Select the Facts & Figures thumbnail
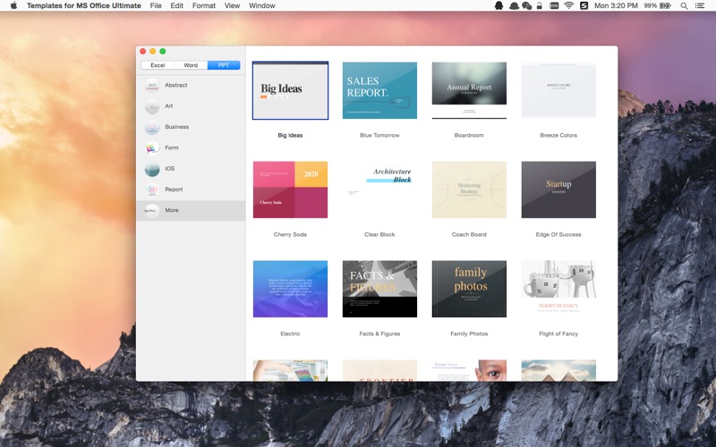Image resolution: width=716 pixels, height=447 pixels. tap(379, 289)
